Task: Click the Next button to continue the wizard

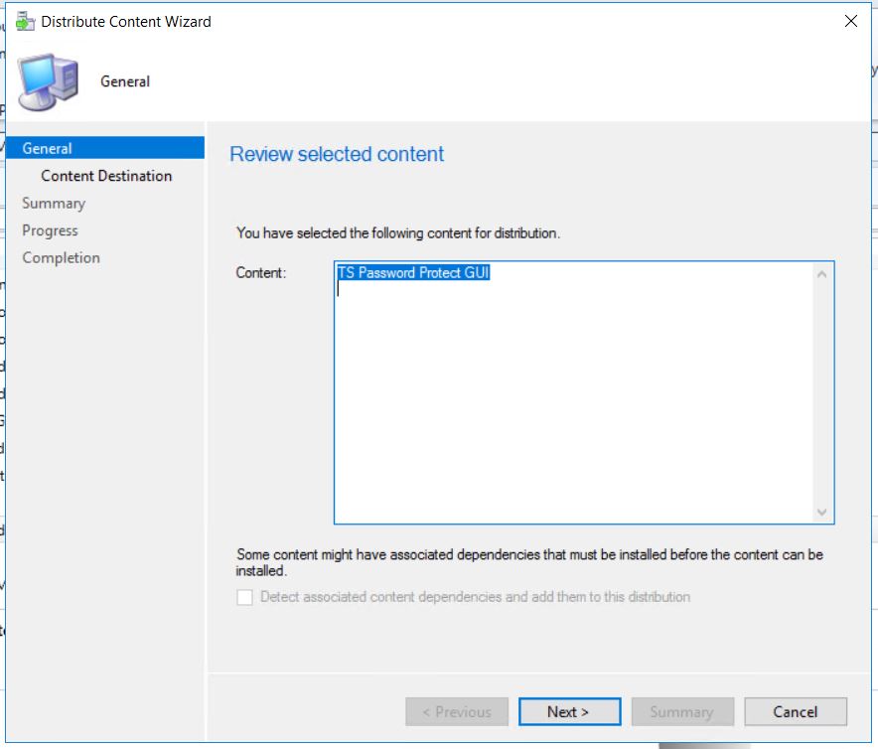Action: 569,711
